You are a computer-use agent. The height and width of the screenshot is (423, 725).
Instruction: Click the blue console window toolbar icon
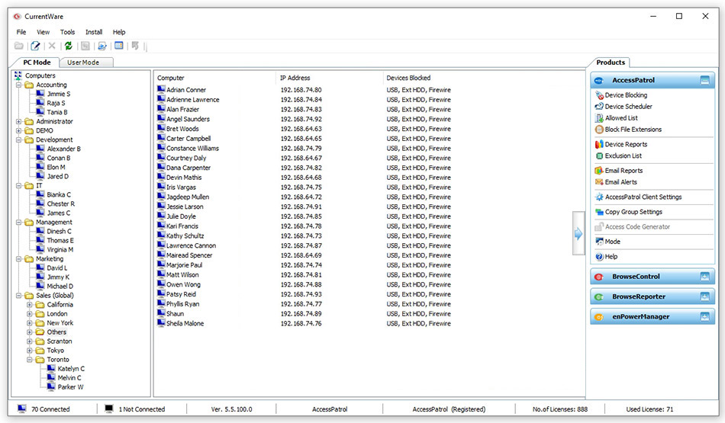pyautogui.click(x=119, y=46)
